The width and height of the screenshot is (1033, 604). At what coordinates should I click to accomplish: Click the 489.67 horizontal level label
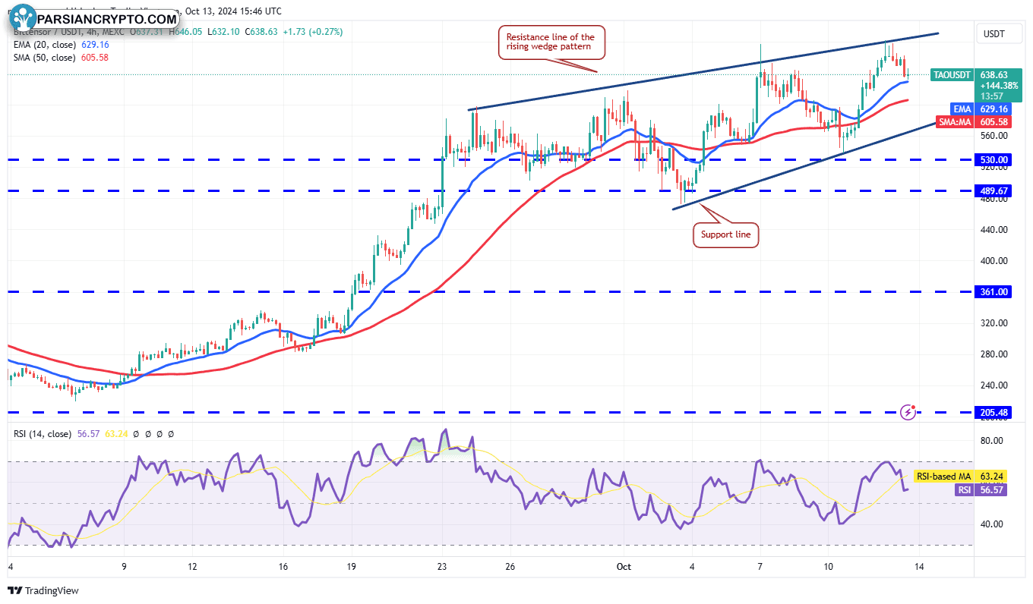(x=994, y=191)
